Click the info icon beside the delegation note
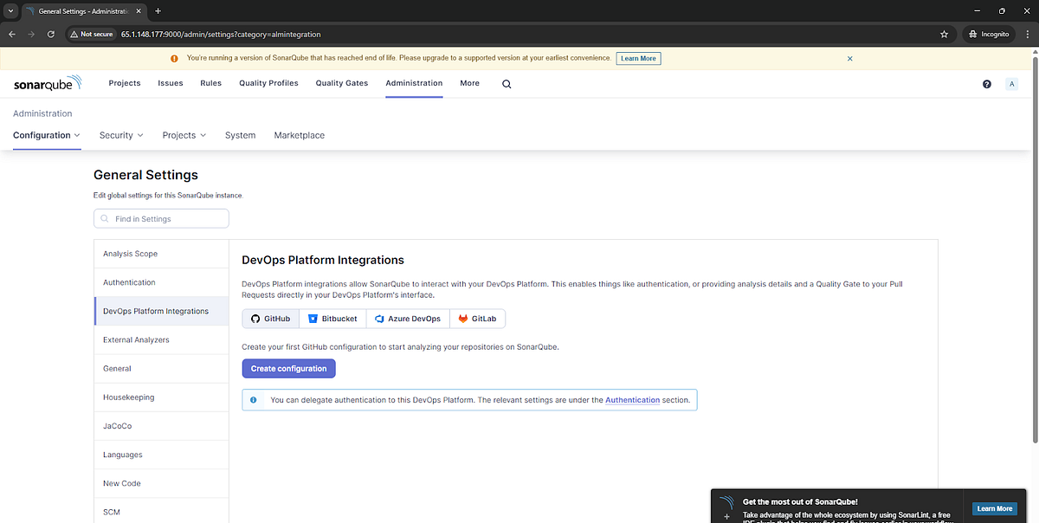Viewport: 1039px width, 523px height. coord(254,399)
